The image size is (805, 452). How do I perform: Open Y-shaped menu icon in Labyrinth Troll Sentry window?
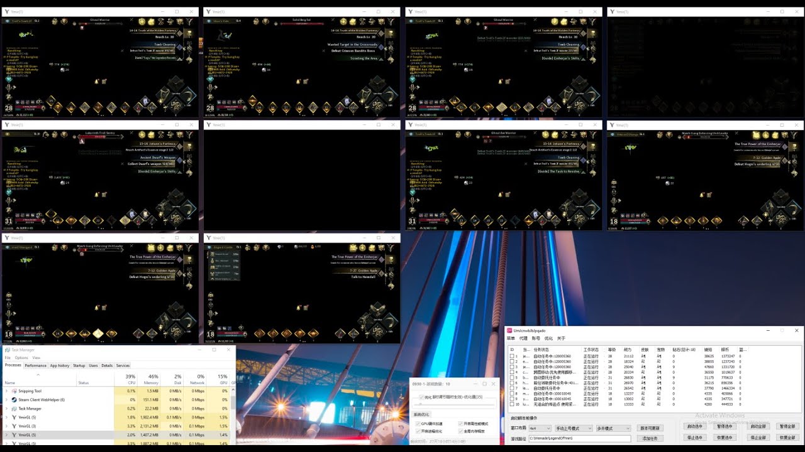click(189, 134)
